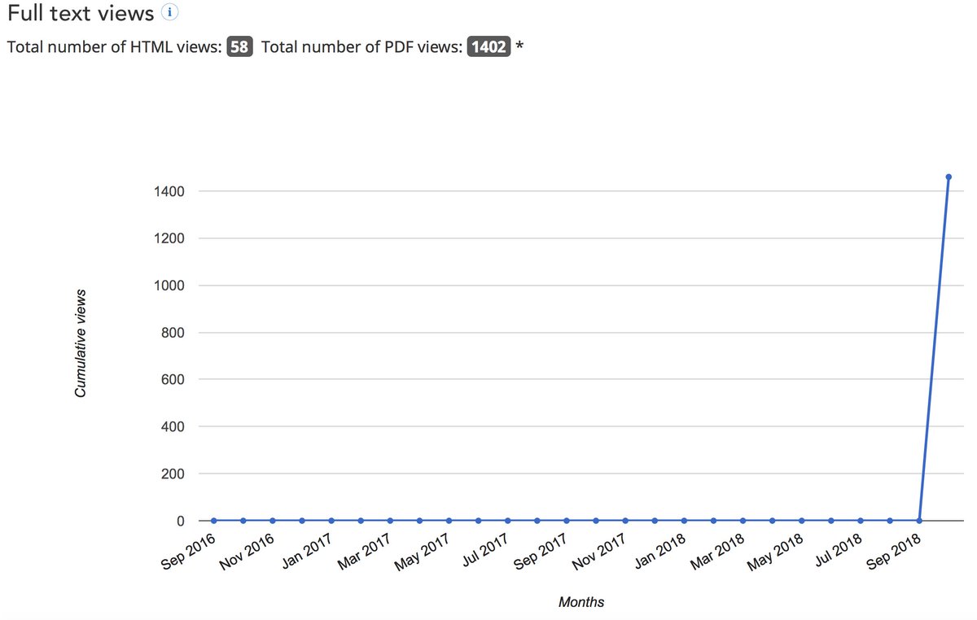
Task: Click the peak data point above 1400
Action: [x=949, y=177]
